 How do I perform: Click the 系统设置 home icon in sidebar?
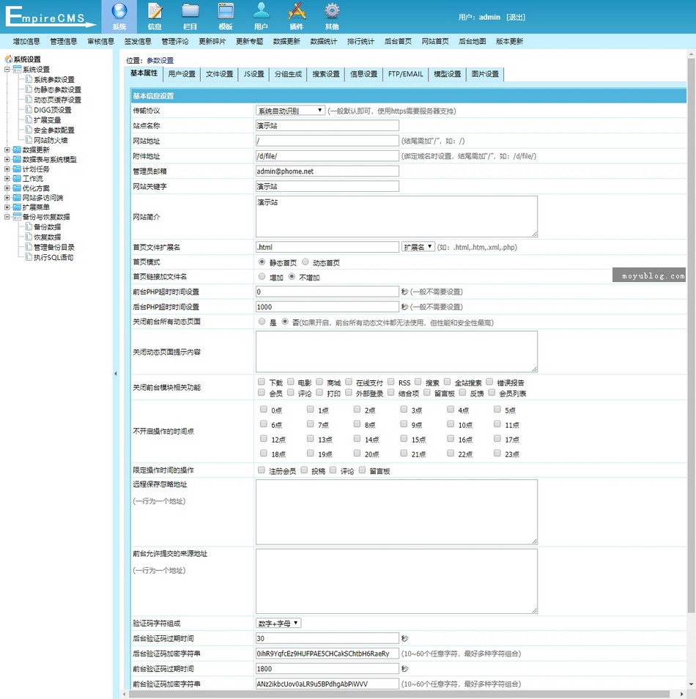point(8,59)
